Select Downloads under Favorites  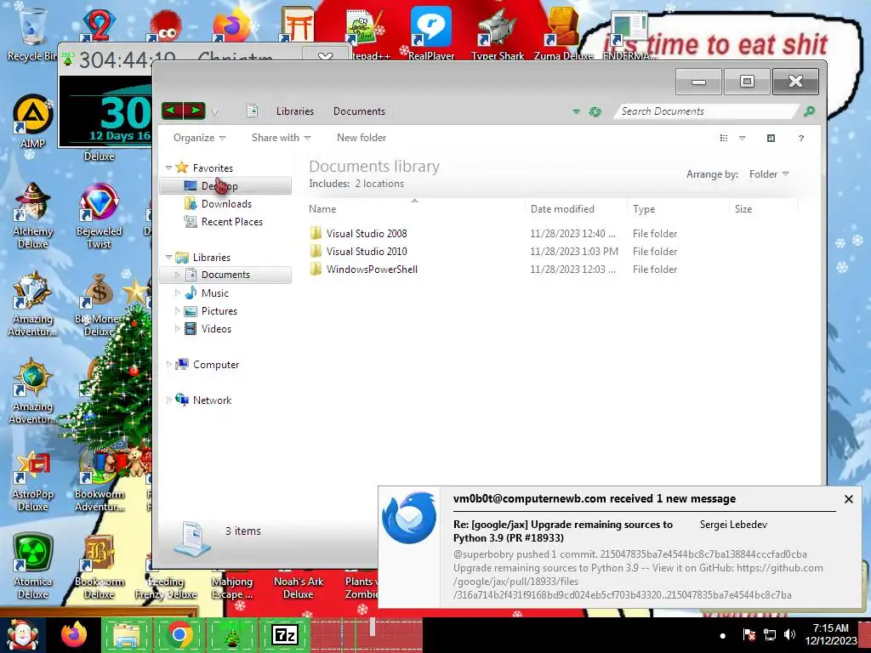[x=225, y=204]
